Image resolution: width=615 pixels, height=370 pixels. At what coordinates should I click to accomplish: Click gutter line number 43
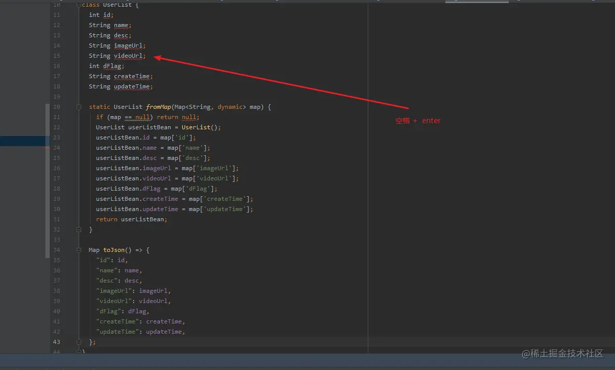(x=56, y=342)
